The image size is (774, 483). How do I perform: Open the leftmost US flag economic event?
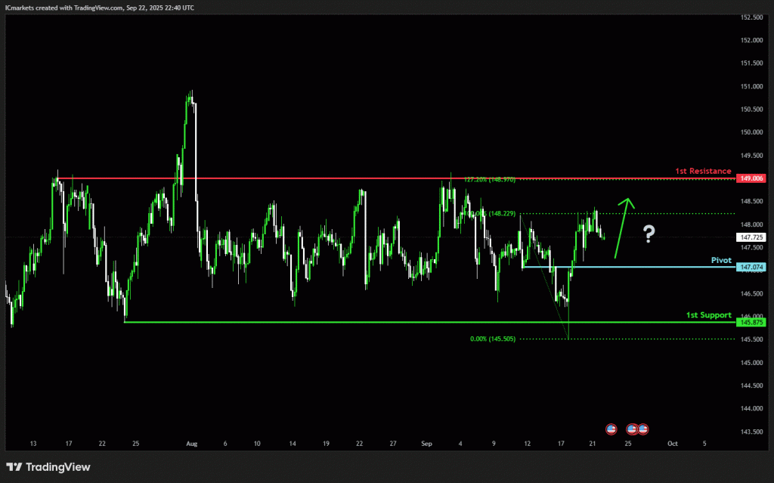611,429
